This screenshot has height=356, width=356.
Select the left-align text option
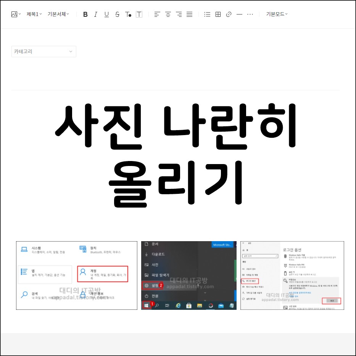pos(157,14)
